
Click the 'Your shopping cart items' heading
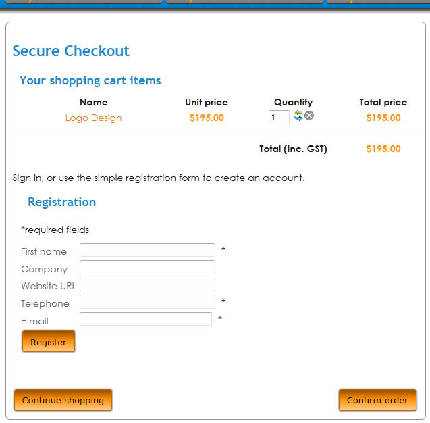tap(90, 80)
